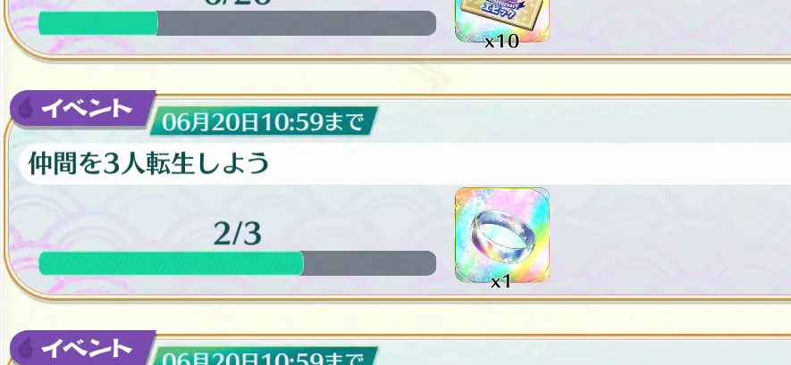Click grey unfilled part of 2/3 progress bar

370,263
